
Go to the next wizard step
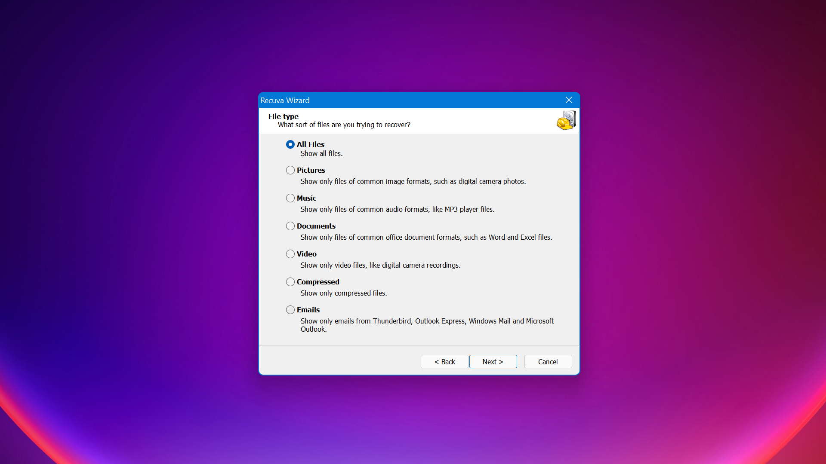click(493, 362)
